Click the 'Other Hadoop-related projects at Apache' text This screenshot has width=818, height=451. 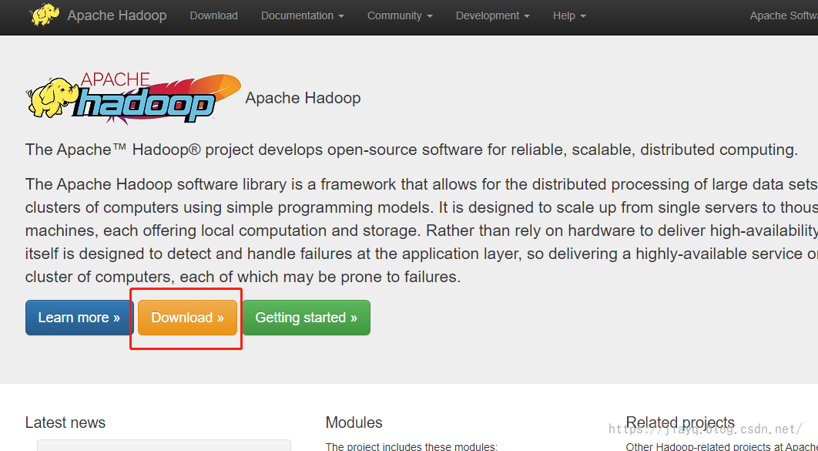click(722, 447)
